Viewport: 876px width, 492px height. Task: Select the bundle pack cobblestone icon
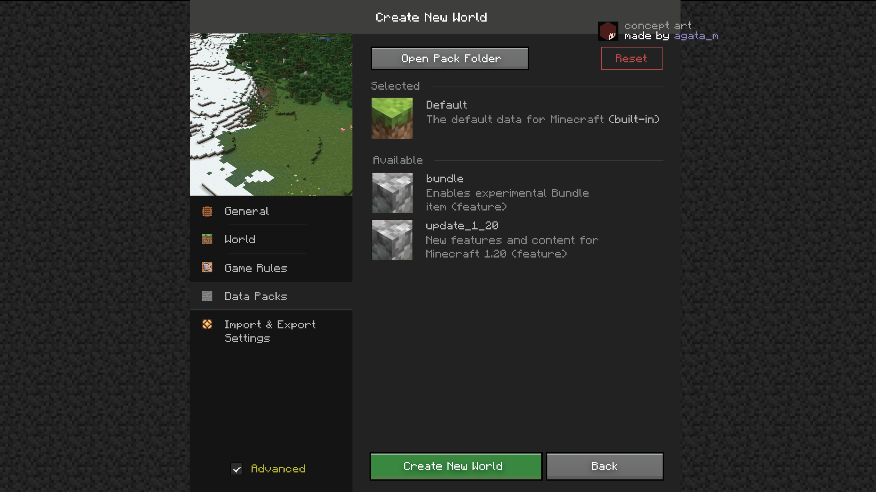(392, 193)
